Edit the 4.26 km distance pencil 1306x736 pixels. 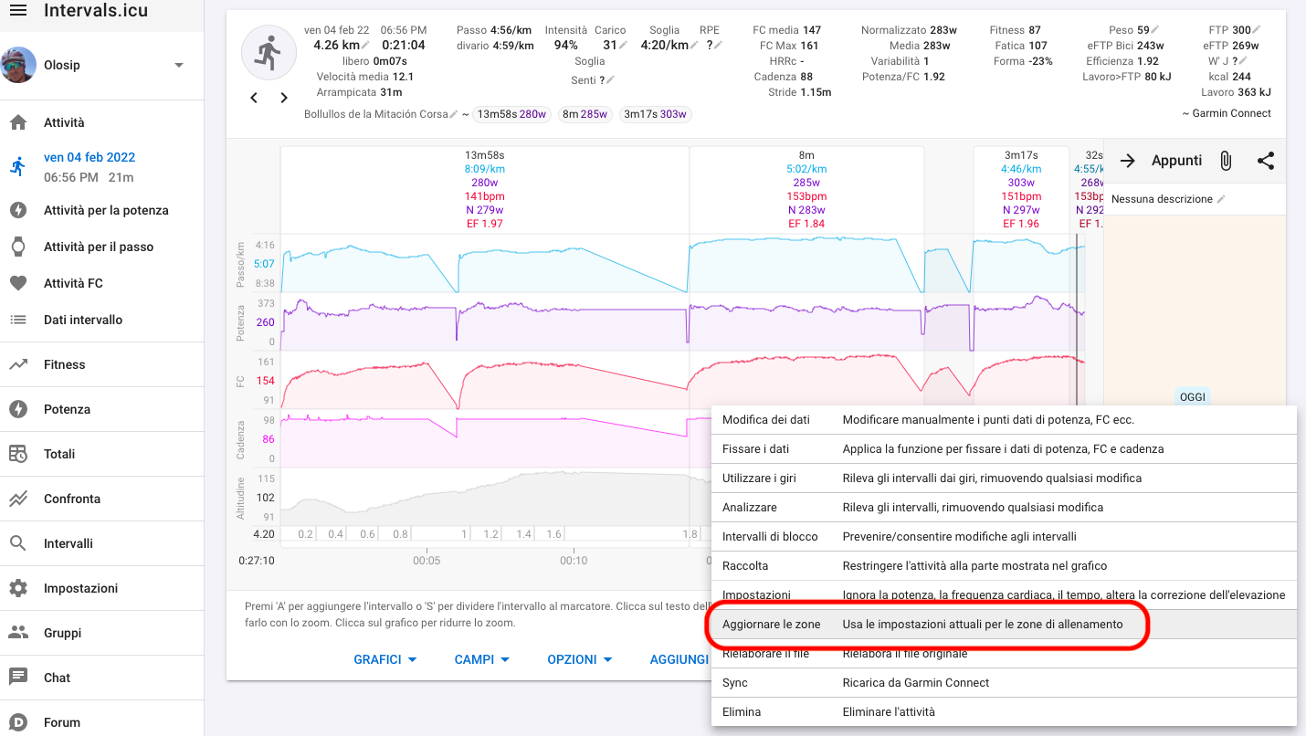pos(366,45)
